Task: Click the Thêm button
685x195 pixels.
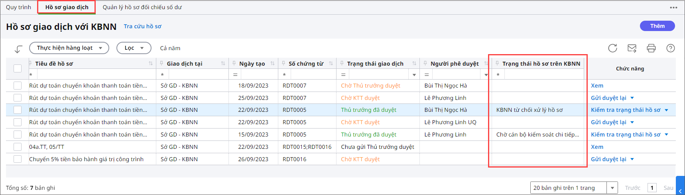Action: pos(657,26)
